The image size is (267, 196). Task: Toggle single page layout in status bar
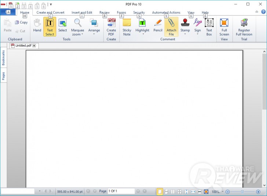160,192
